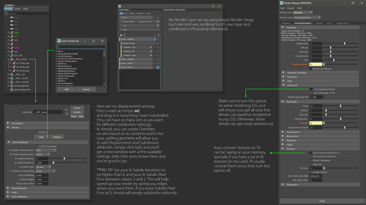Enable Progressive Render checkbox
Screen dimensions: 366x205
(x=311, y=69)
